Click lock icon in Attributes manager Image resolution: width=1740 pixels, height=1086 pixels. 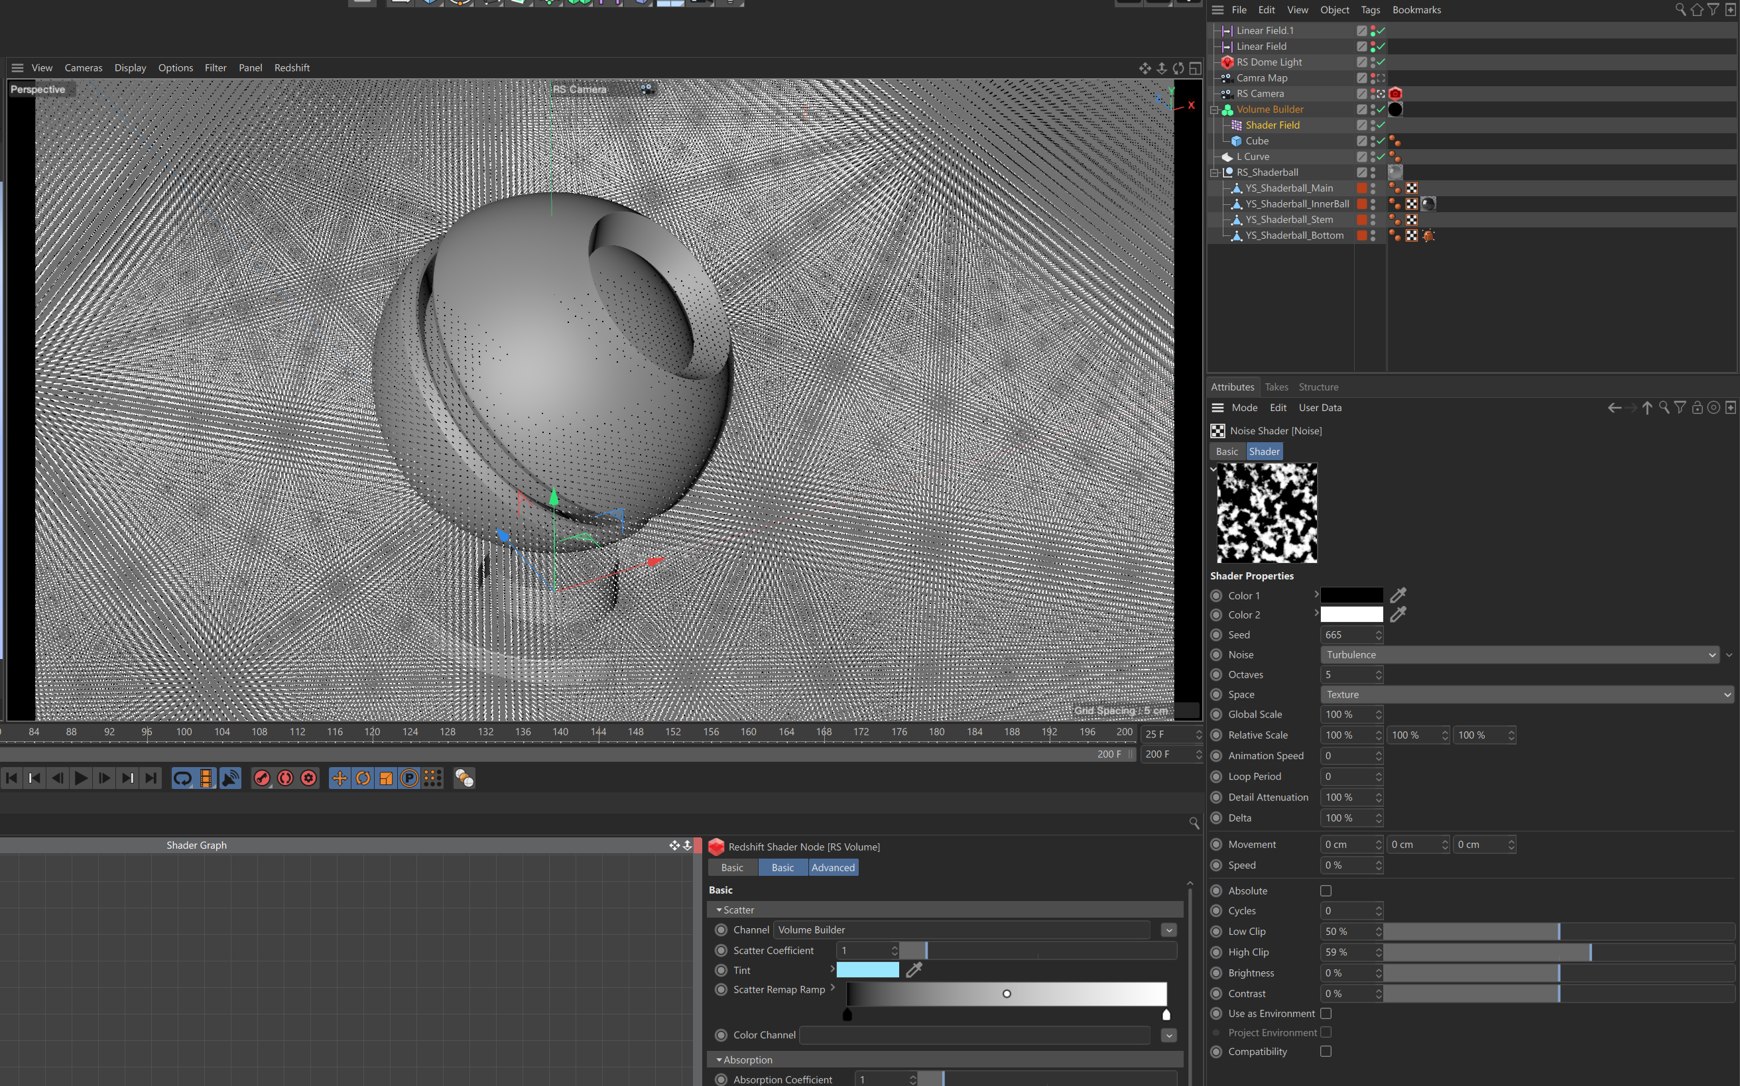point(1697,407)
